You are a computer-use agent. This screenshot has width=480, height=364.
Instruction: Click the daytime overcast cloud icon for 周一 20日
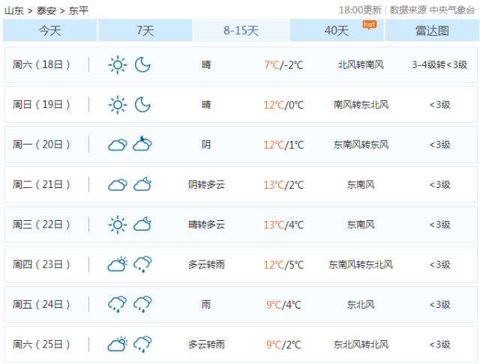coord(118,145)
